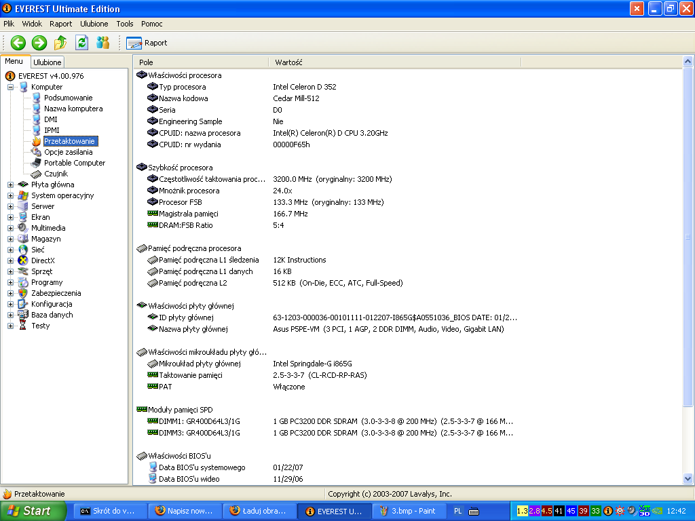
Task: Open the Ulubione menu in menu bar
Action: click(94, 24)
